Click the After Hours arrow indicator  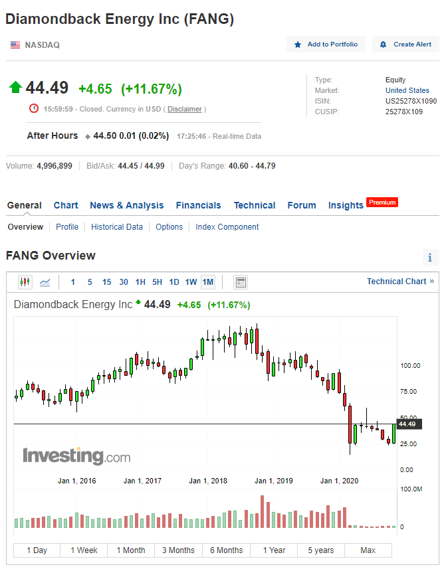pyautogui.click(x=88, y=137)
